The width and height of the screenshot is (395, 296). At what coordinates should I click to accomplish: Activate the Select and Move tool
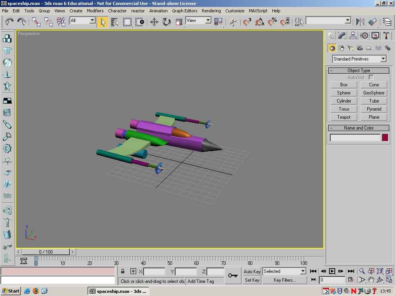154,22
